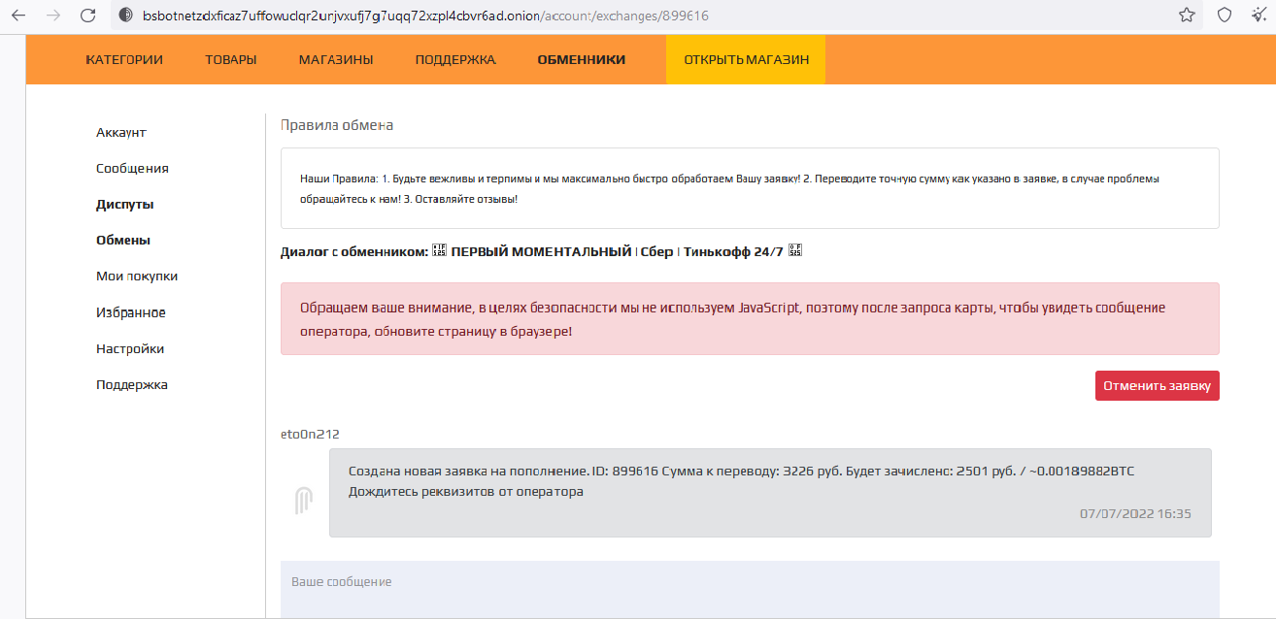Select Настройки in the sidebar
Viewport: 1276px width, 619px height.
tap(130, 349)
